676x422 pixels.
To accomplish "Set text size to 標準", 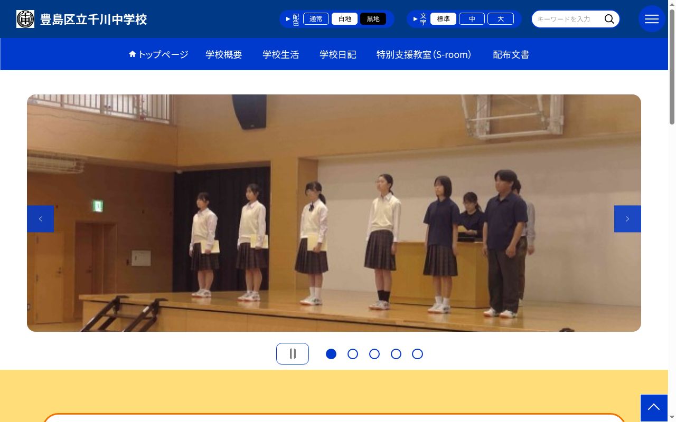I will (443, 19).
